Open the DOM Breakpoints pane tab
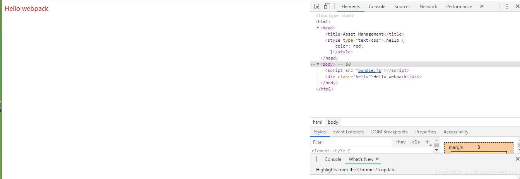The width and height of the screenshot is (520, 179). pyautogui.click(x=389, y=132)
